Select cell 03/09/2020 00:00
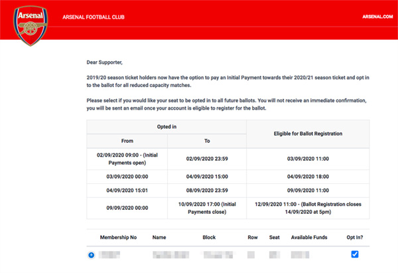Viewport: 398px width, 273px height. 127,177
